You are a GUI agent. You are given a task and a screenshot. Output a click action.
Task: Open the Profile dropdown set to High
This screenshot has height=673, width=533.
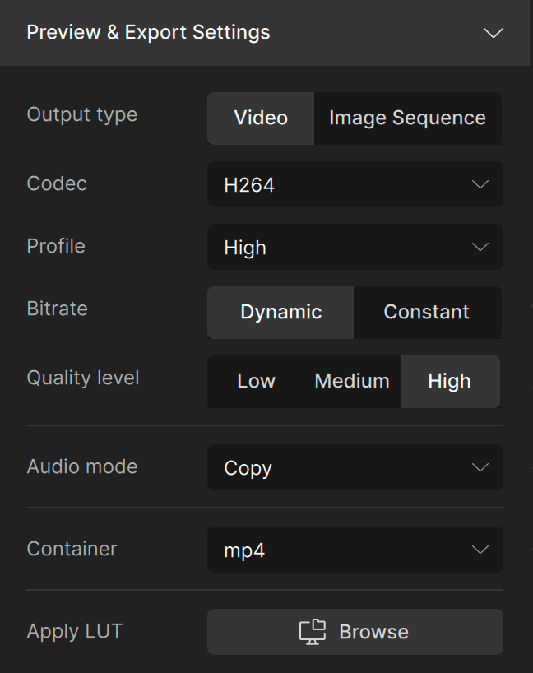coord(345,248)
